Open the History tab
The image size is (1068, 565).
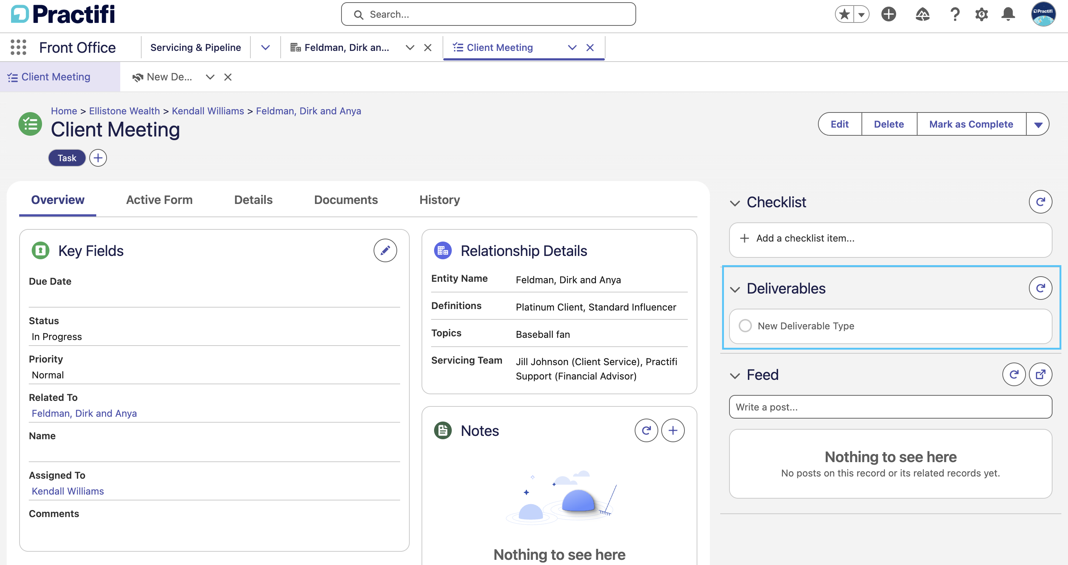[440, 200]
